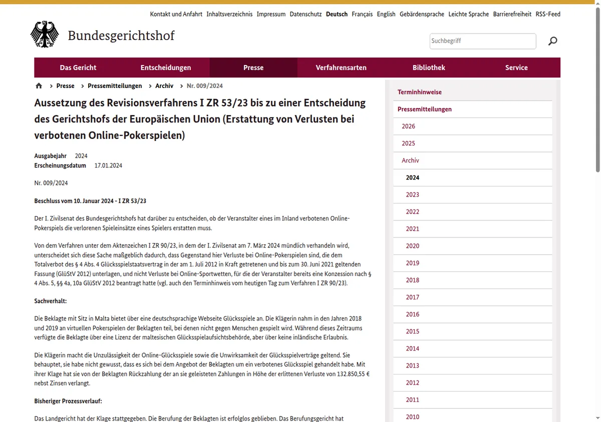601x422 pixels.
Task: Open the Entscheidungen menu
Action: coord(166,67)
